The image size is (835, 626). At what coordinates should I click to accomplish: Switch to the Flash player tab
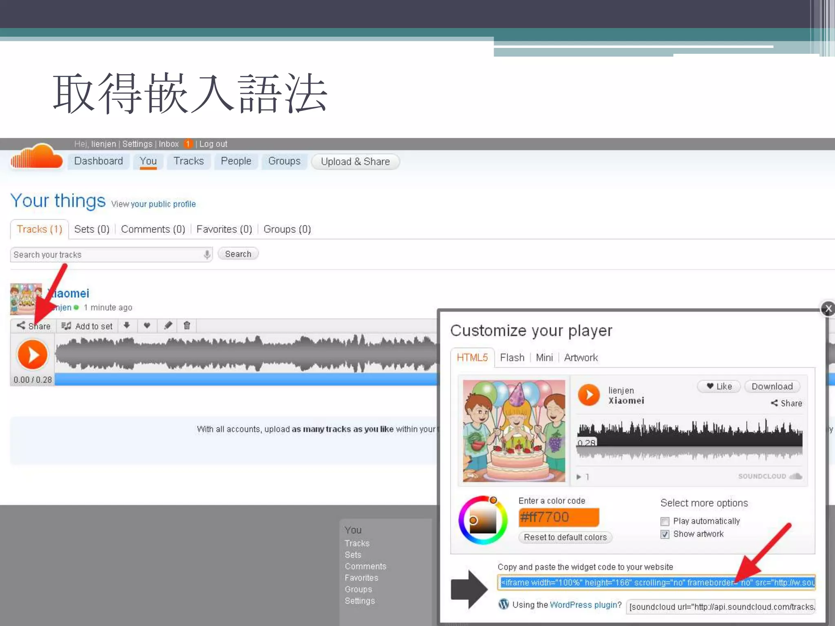(x=512, y=357)
